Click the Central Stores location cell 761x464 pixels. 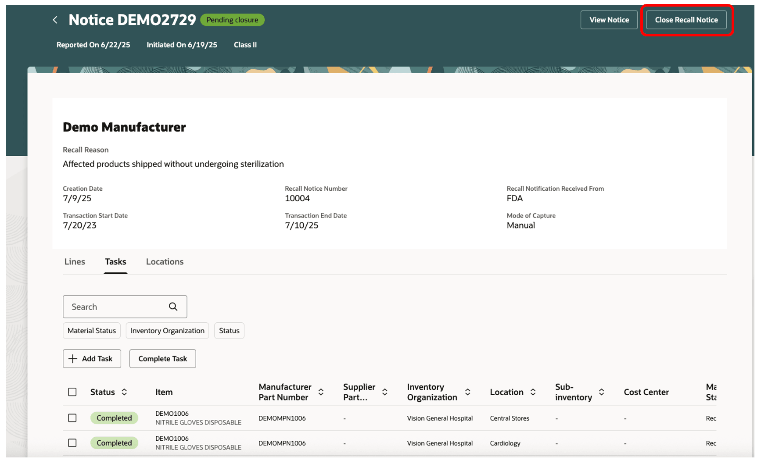(510, 418)
